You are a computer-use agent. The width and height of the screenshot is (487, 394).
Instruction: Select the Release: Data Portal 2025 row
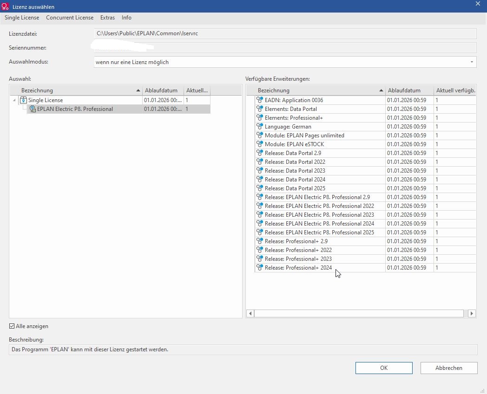(366, 188)
